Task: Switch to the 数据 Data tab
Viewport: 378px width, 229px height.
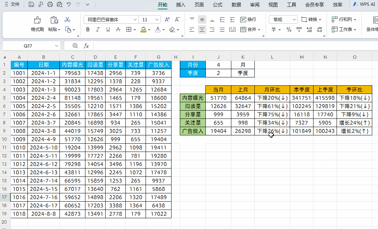Action: (x=236, y=5)
